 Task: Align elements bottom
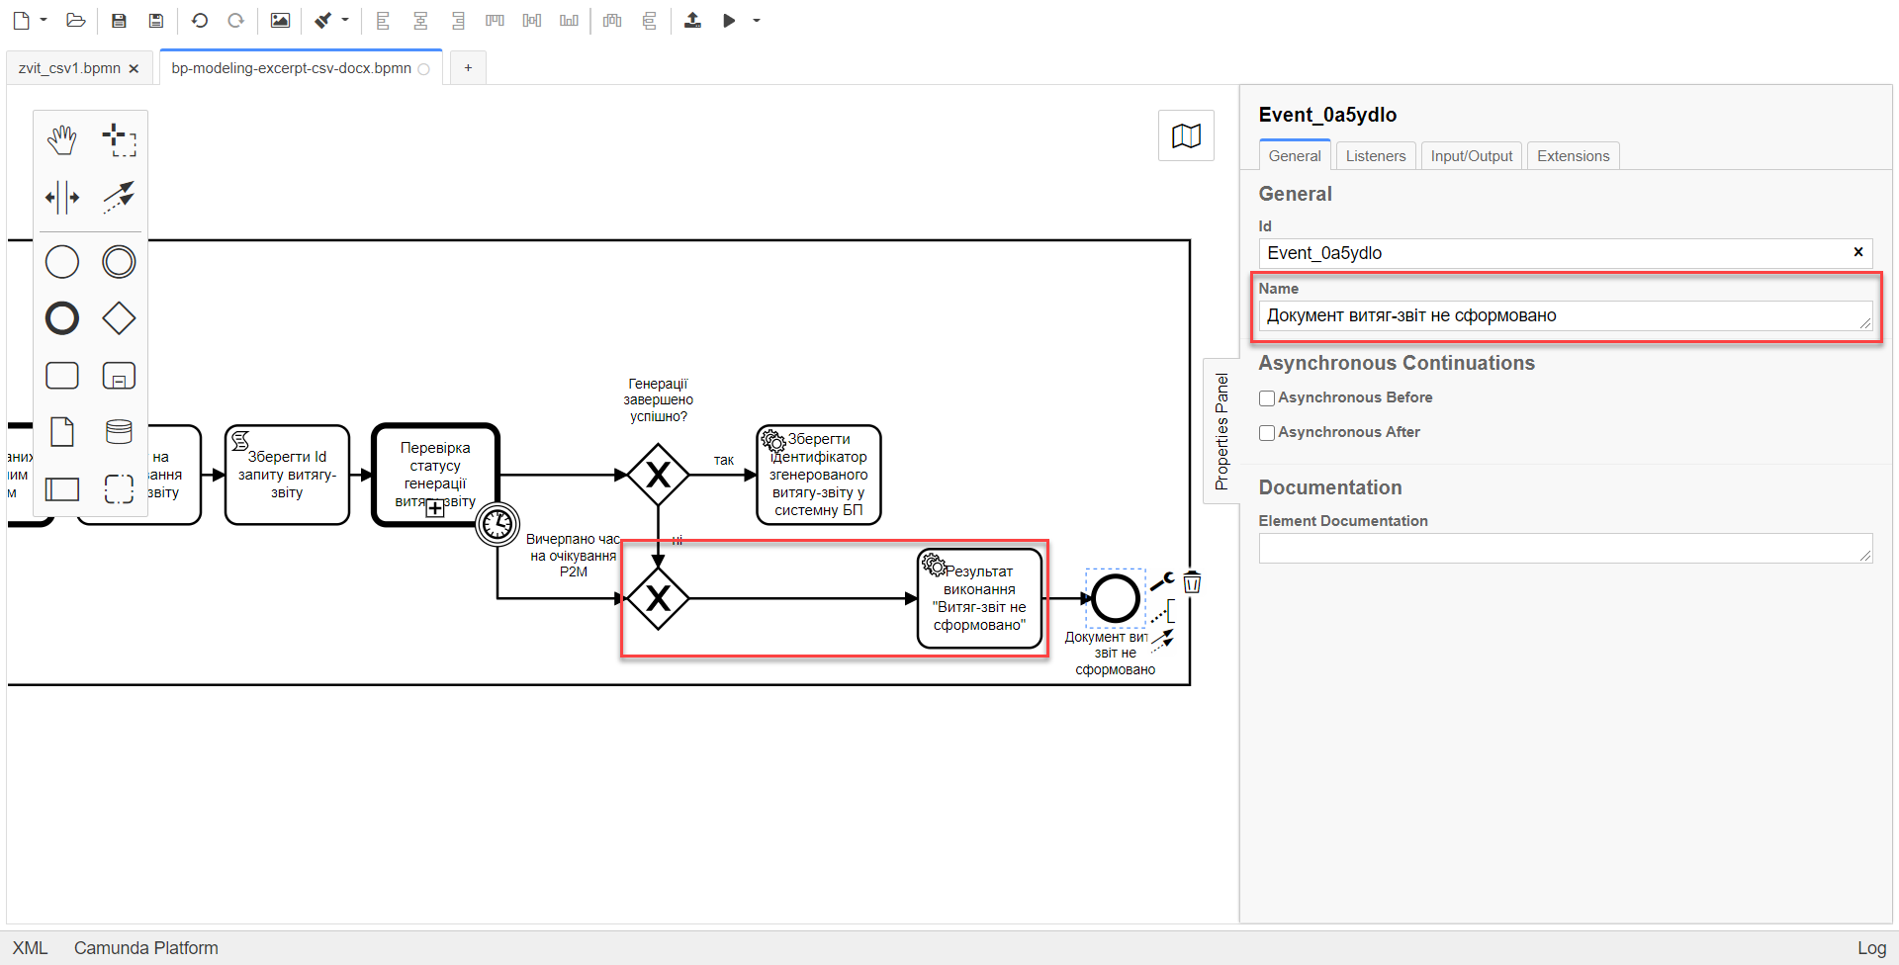tap(569, 20)
